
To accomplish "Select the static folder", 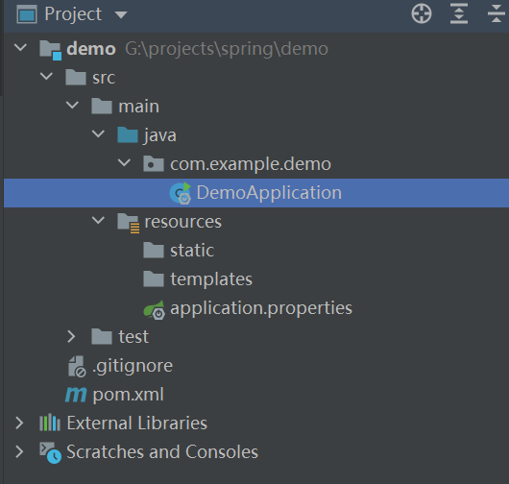I will [x=179, y=251].
